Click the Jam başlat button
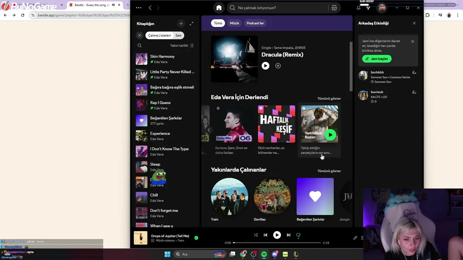Viewport: 463px width, 260px height. 377,58
